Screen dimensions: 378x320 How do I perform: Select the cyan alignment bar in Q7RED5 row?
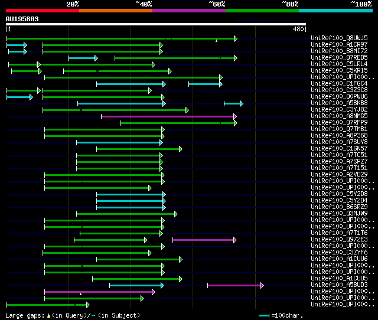tap(83, 58)
